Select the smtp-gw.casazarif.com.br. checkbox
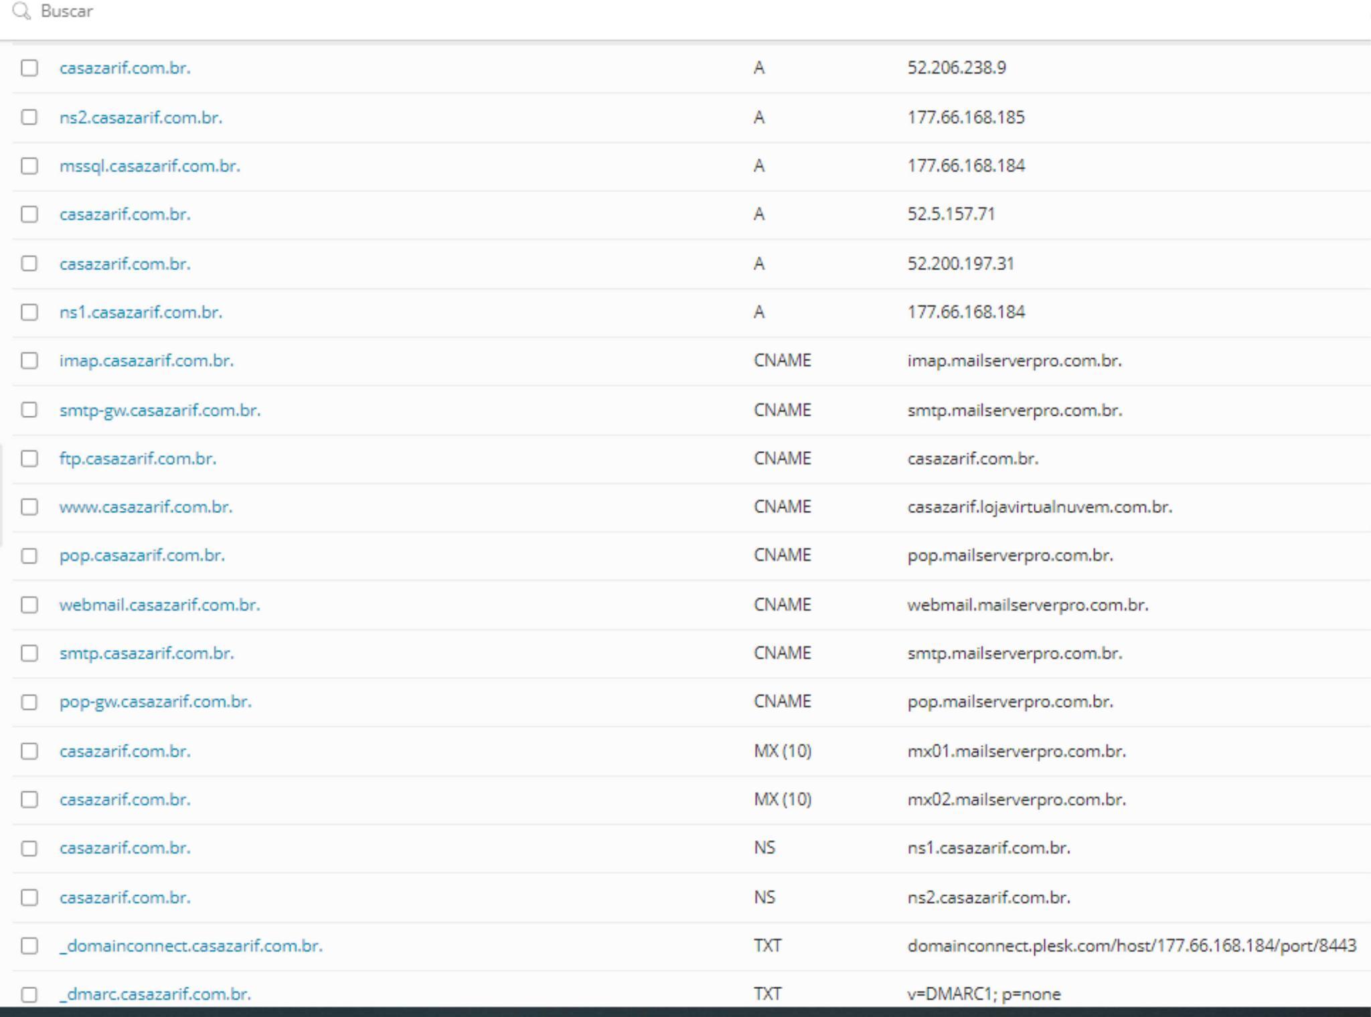 coord(29,410)
